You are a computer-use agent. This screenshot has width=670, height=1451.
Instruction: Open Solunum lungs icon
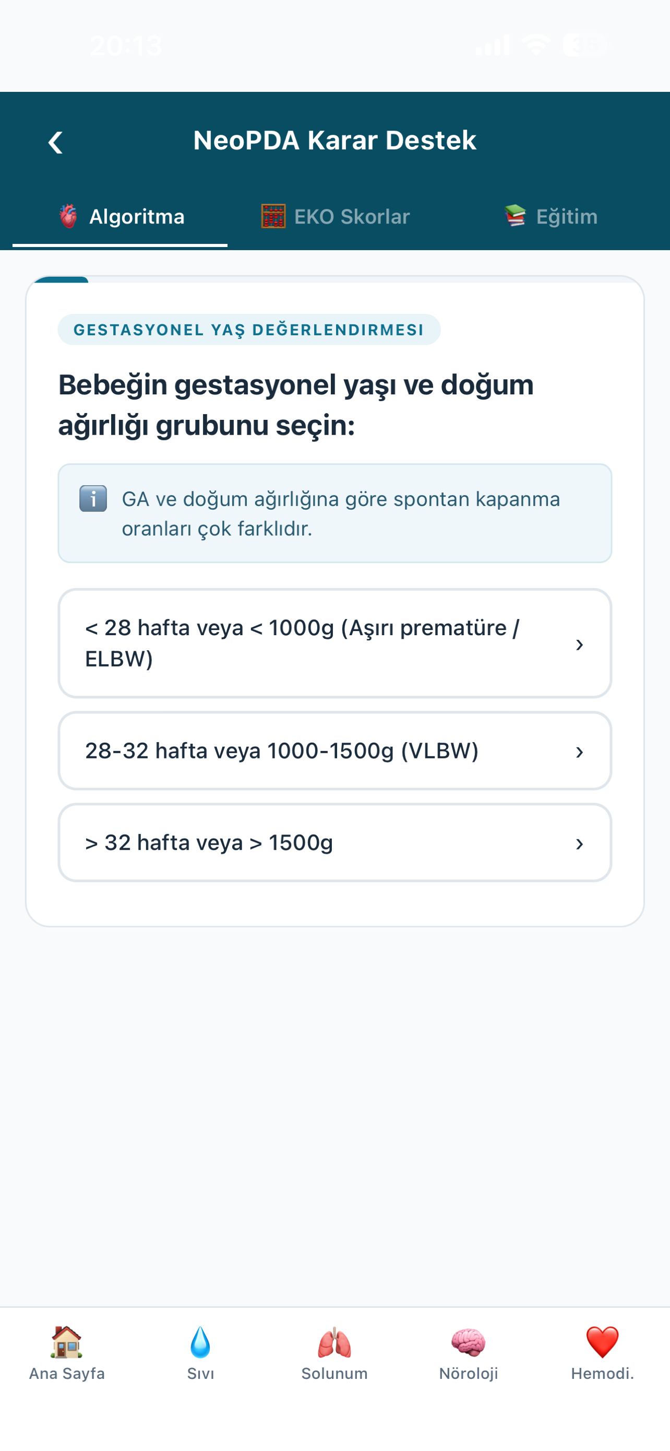[x=334, y=1342]
